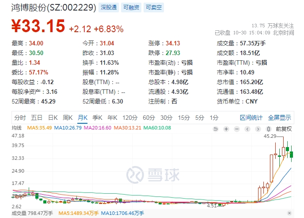Image resolution: width=304 pixels, height=218 pixels.
Task: Select the 5分 interval tab
Action: coord(200,118)
